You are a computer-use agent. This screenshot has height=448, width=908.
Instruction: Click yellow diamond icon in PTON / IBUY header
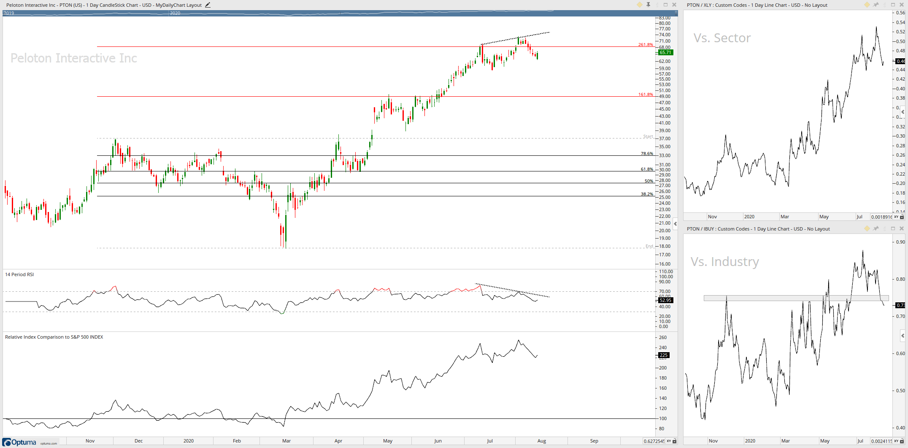867,228
